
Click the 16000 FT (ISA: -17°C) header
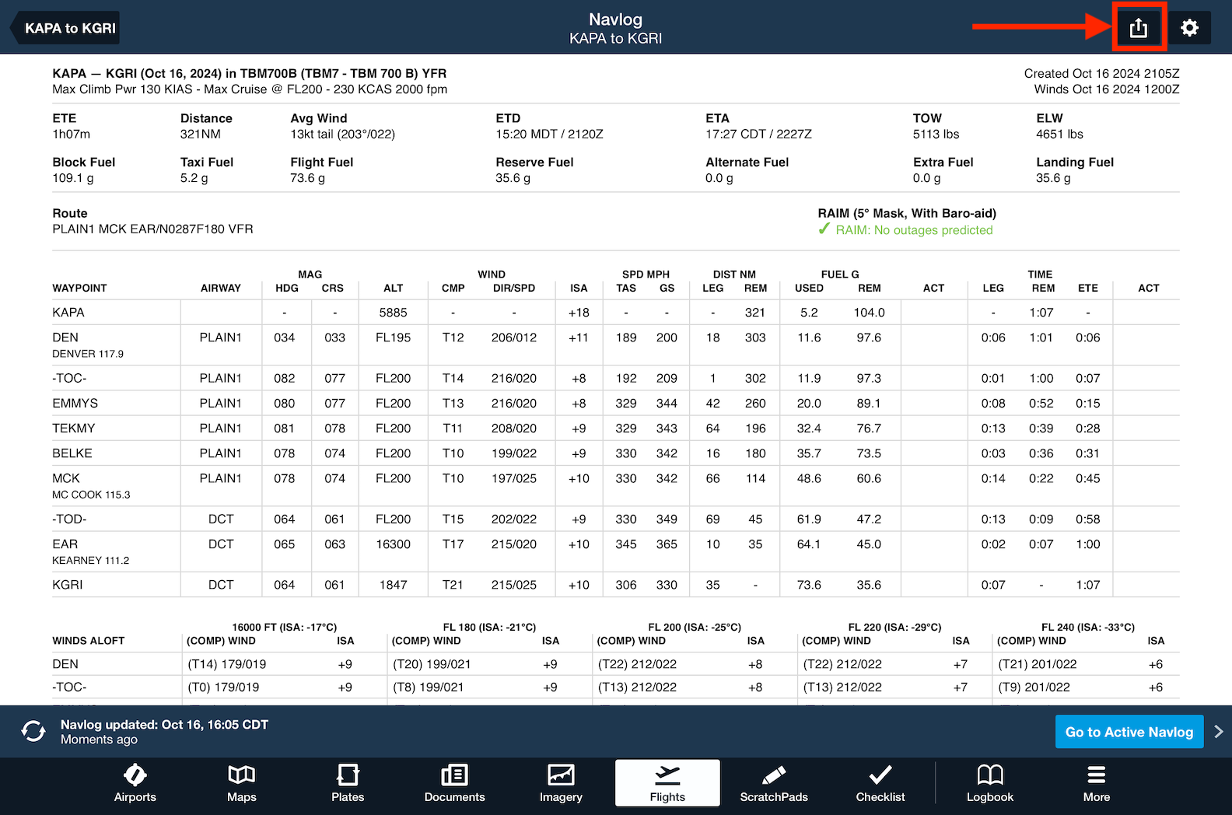[285, 628]
